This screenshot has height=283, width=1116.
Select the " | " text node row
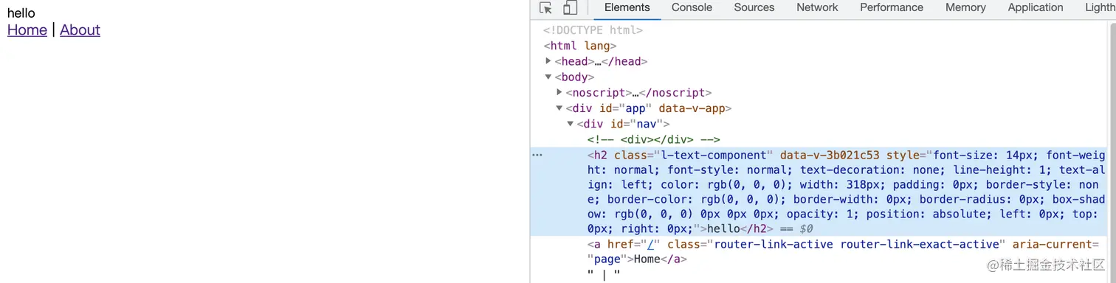[604, 275]
